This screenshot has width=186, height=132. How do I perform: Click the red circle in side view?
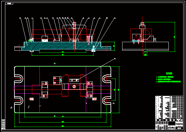pos(145,34)
